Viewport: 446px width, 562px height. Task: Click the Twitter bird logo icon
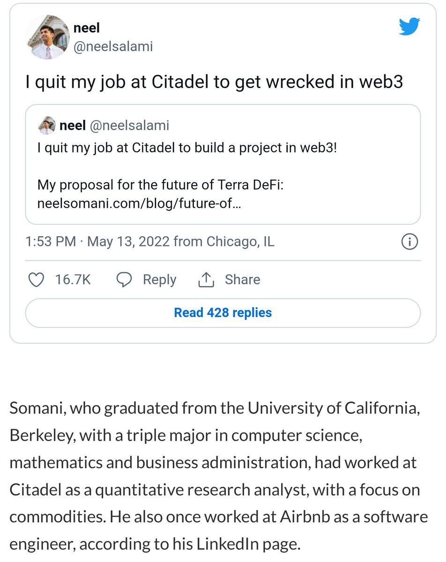410,27
